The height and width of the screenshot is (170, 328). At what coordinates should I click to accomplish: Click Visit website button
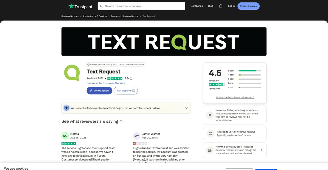pyautogui.click(x=126, y=91)
